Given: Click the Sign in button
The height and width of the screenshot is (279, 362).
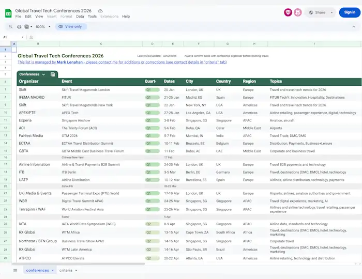Looking at the screenshot, I should 350,12.
